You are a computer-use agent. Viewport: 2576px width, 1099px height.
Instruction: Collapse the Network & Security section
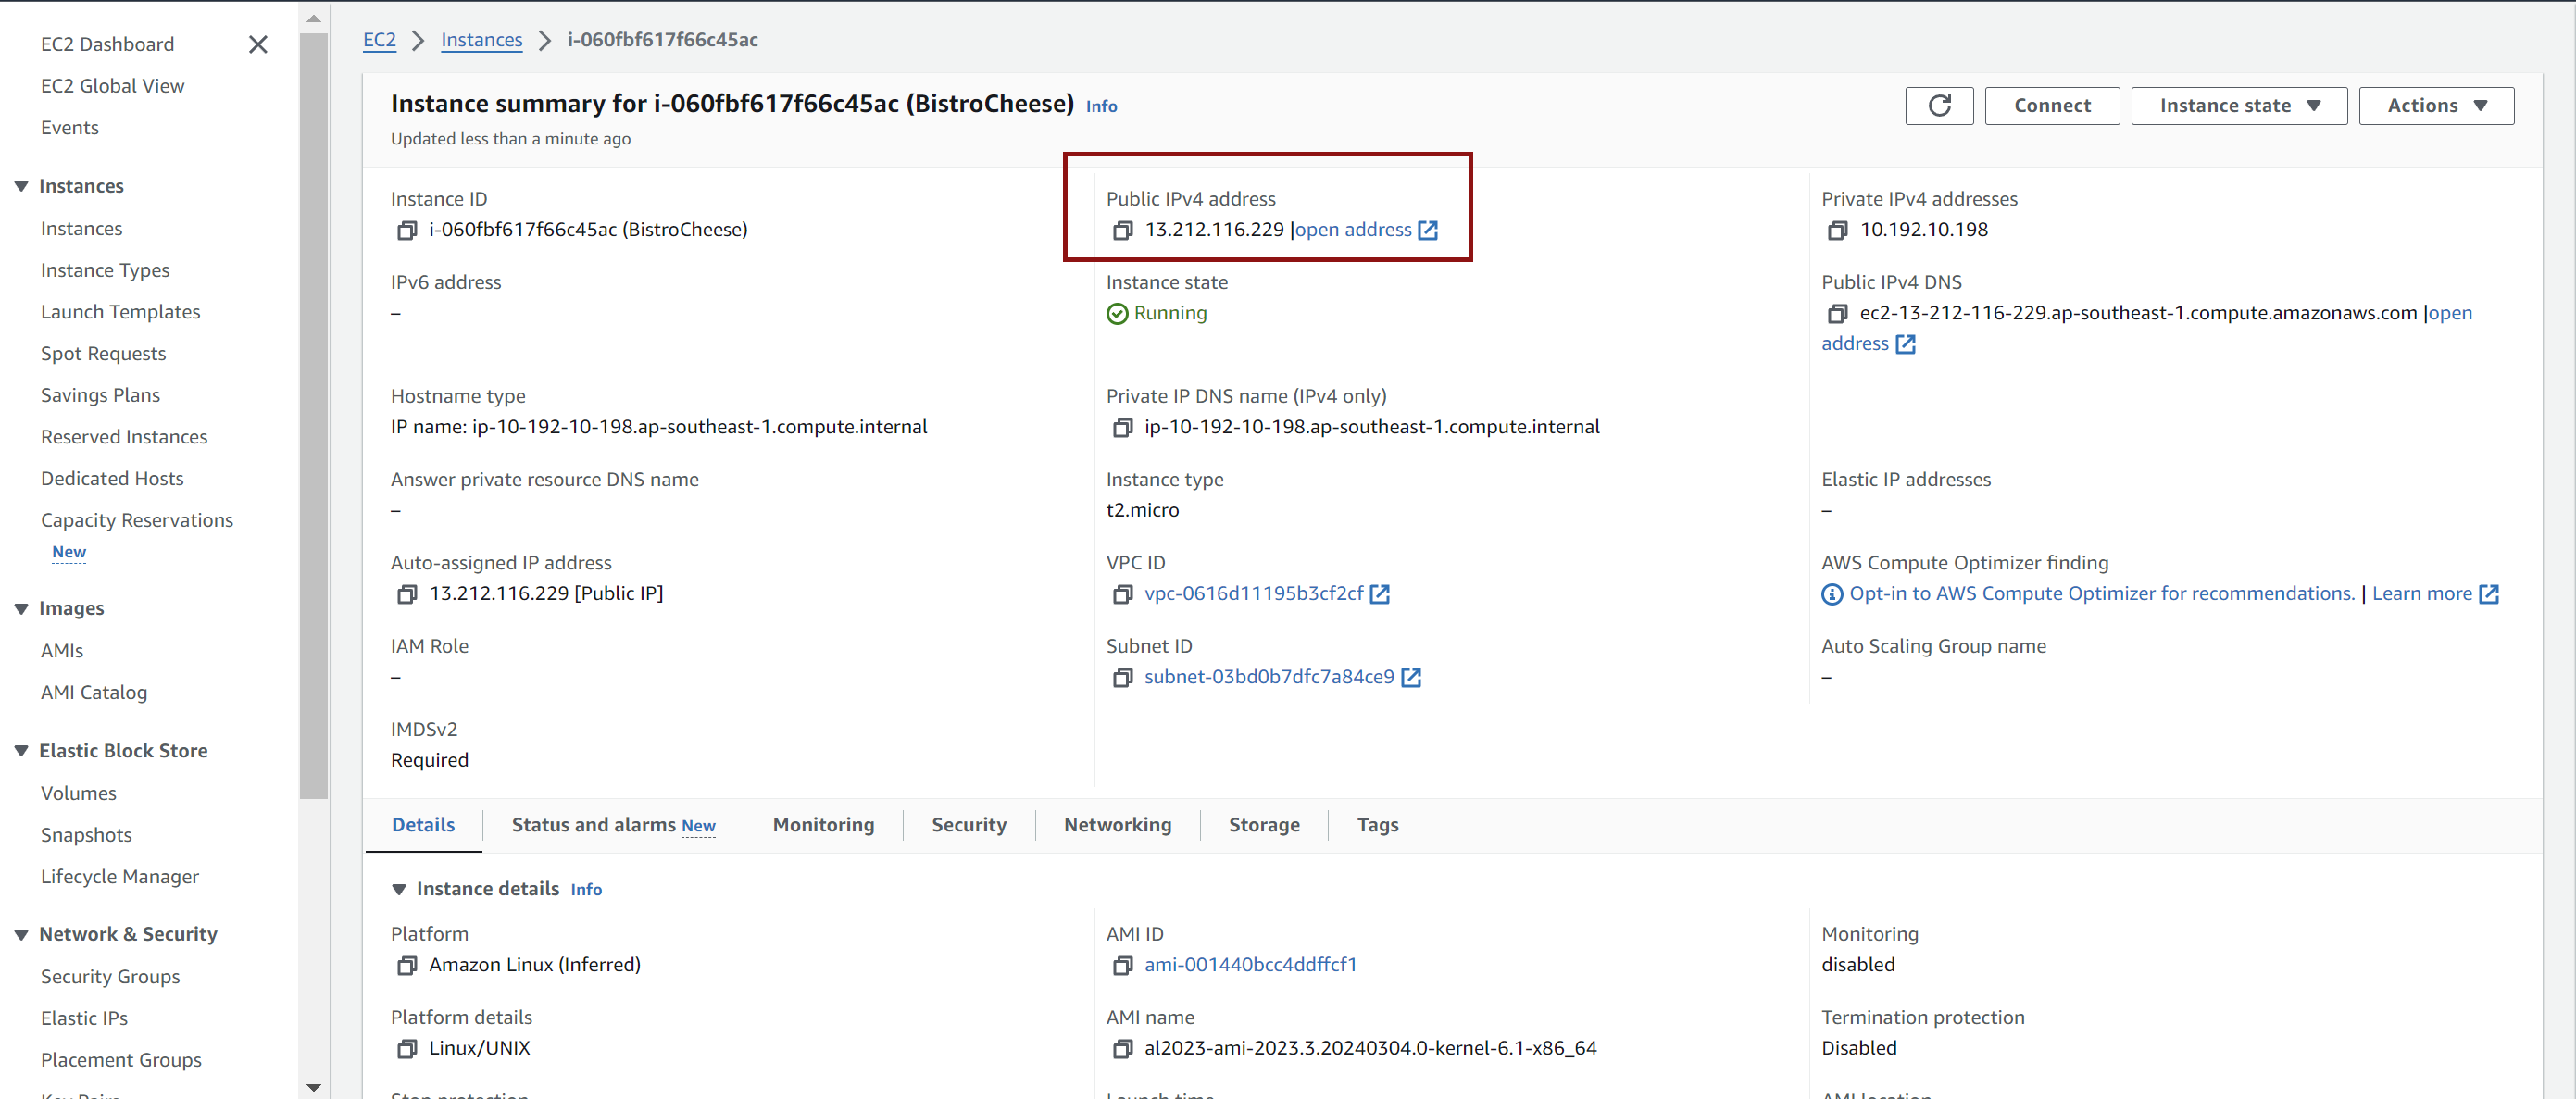(x=21, y=934)
